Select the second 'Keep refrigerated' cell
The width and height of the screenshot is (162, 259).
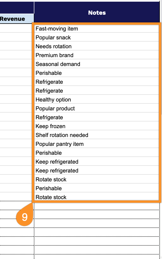(97, 171)
